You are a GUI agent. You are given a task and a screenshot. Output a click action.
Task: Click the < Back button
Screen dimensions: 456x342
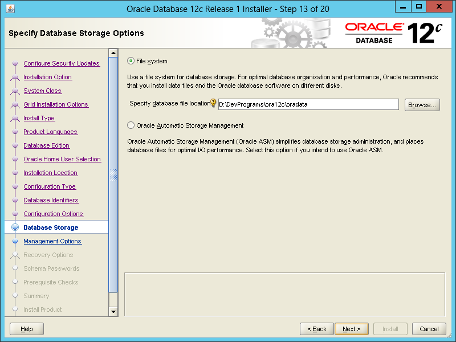317,329
